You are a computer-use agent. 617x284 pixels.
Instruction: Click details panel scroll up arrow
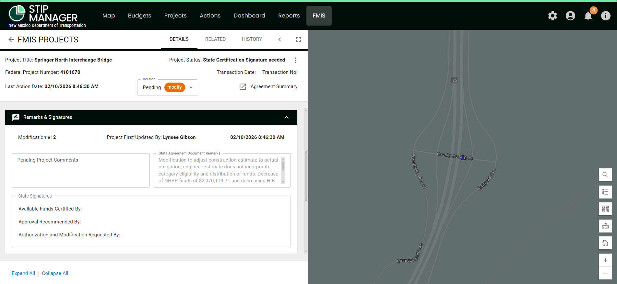pos(306,110)
